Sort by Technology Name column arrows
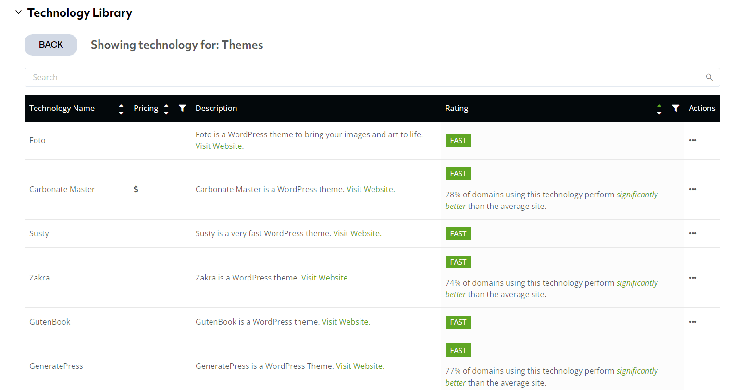 coord(121,109)
